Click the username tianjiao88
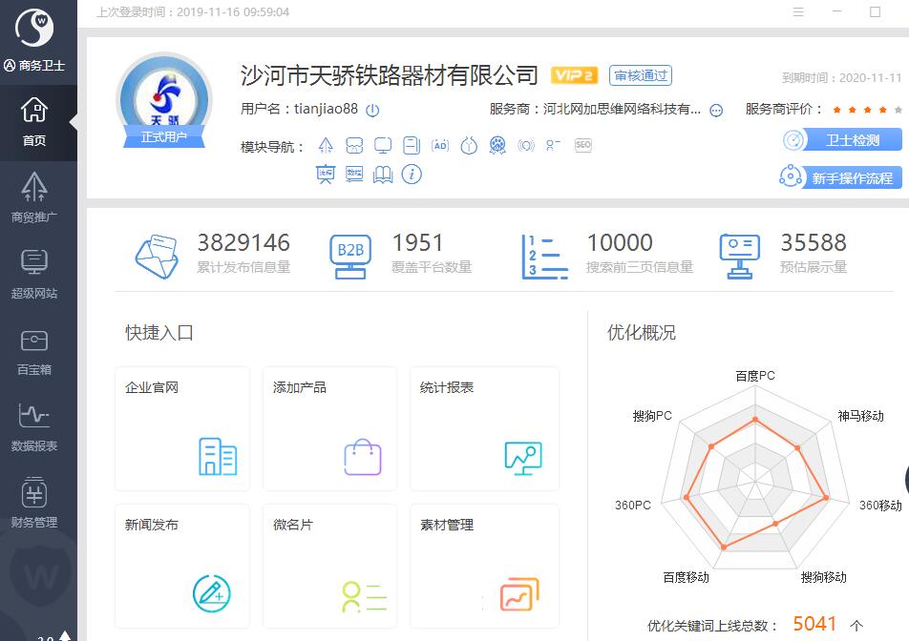 point(326,109)
